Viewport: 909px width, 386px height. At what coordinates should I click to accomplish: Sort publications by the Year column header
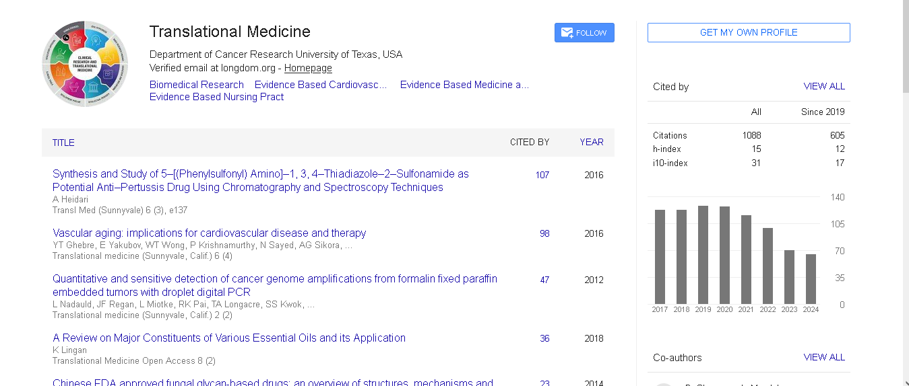(591, 142)
